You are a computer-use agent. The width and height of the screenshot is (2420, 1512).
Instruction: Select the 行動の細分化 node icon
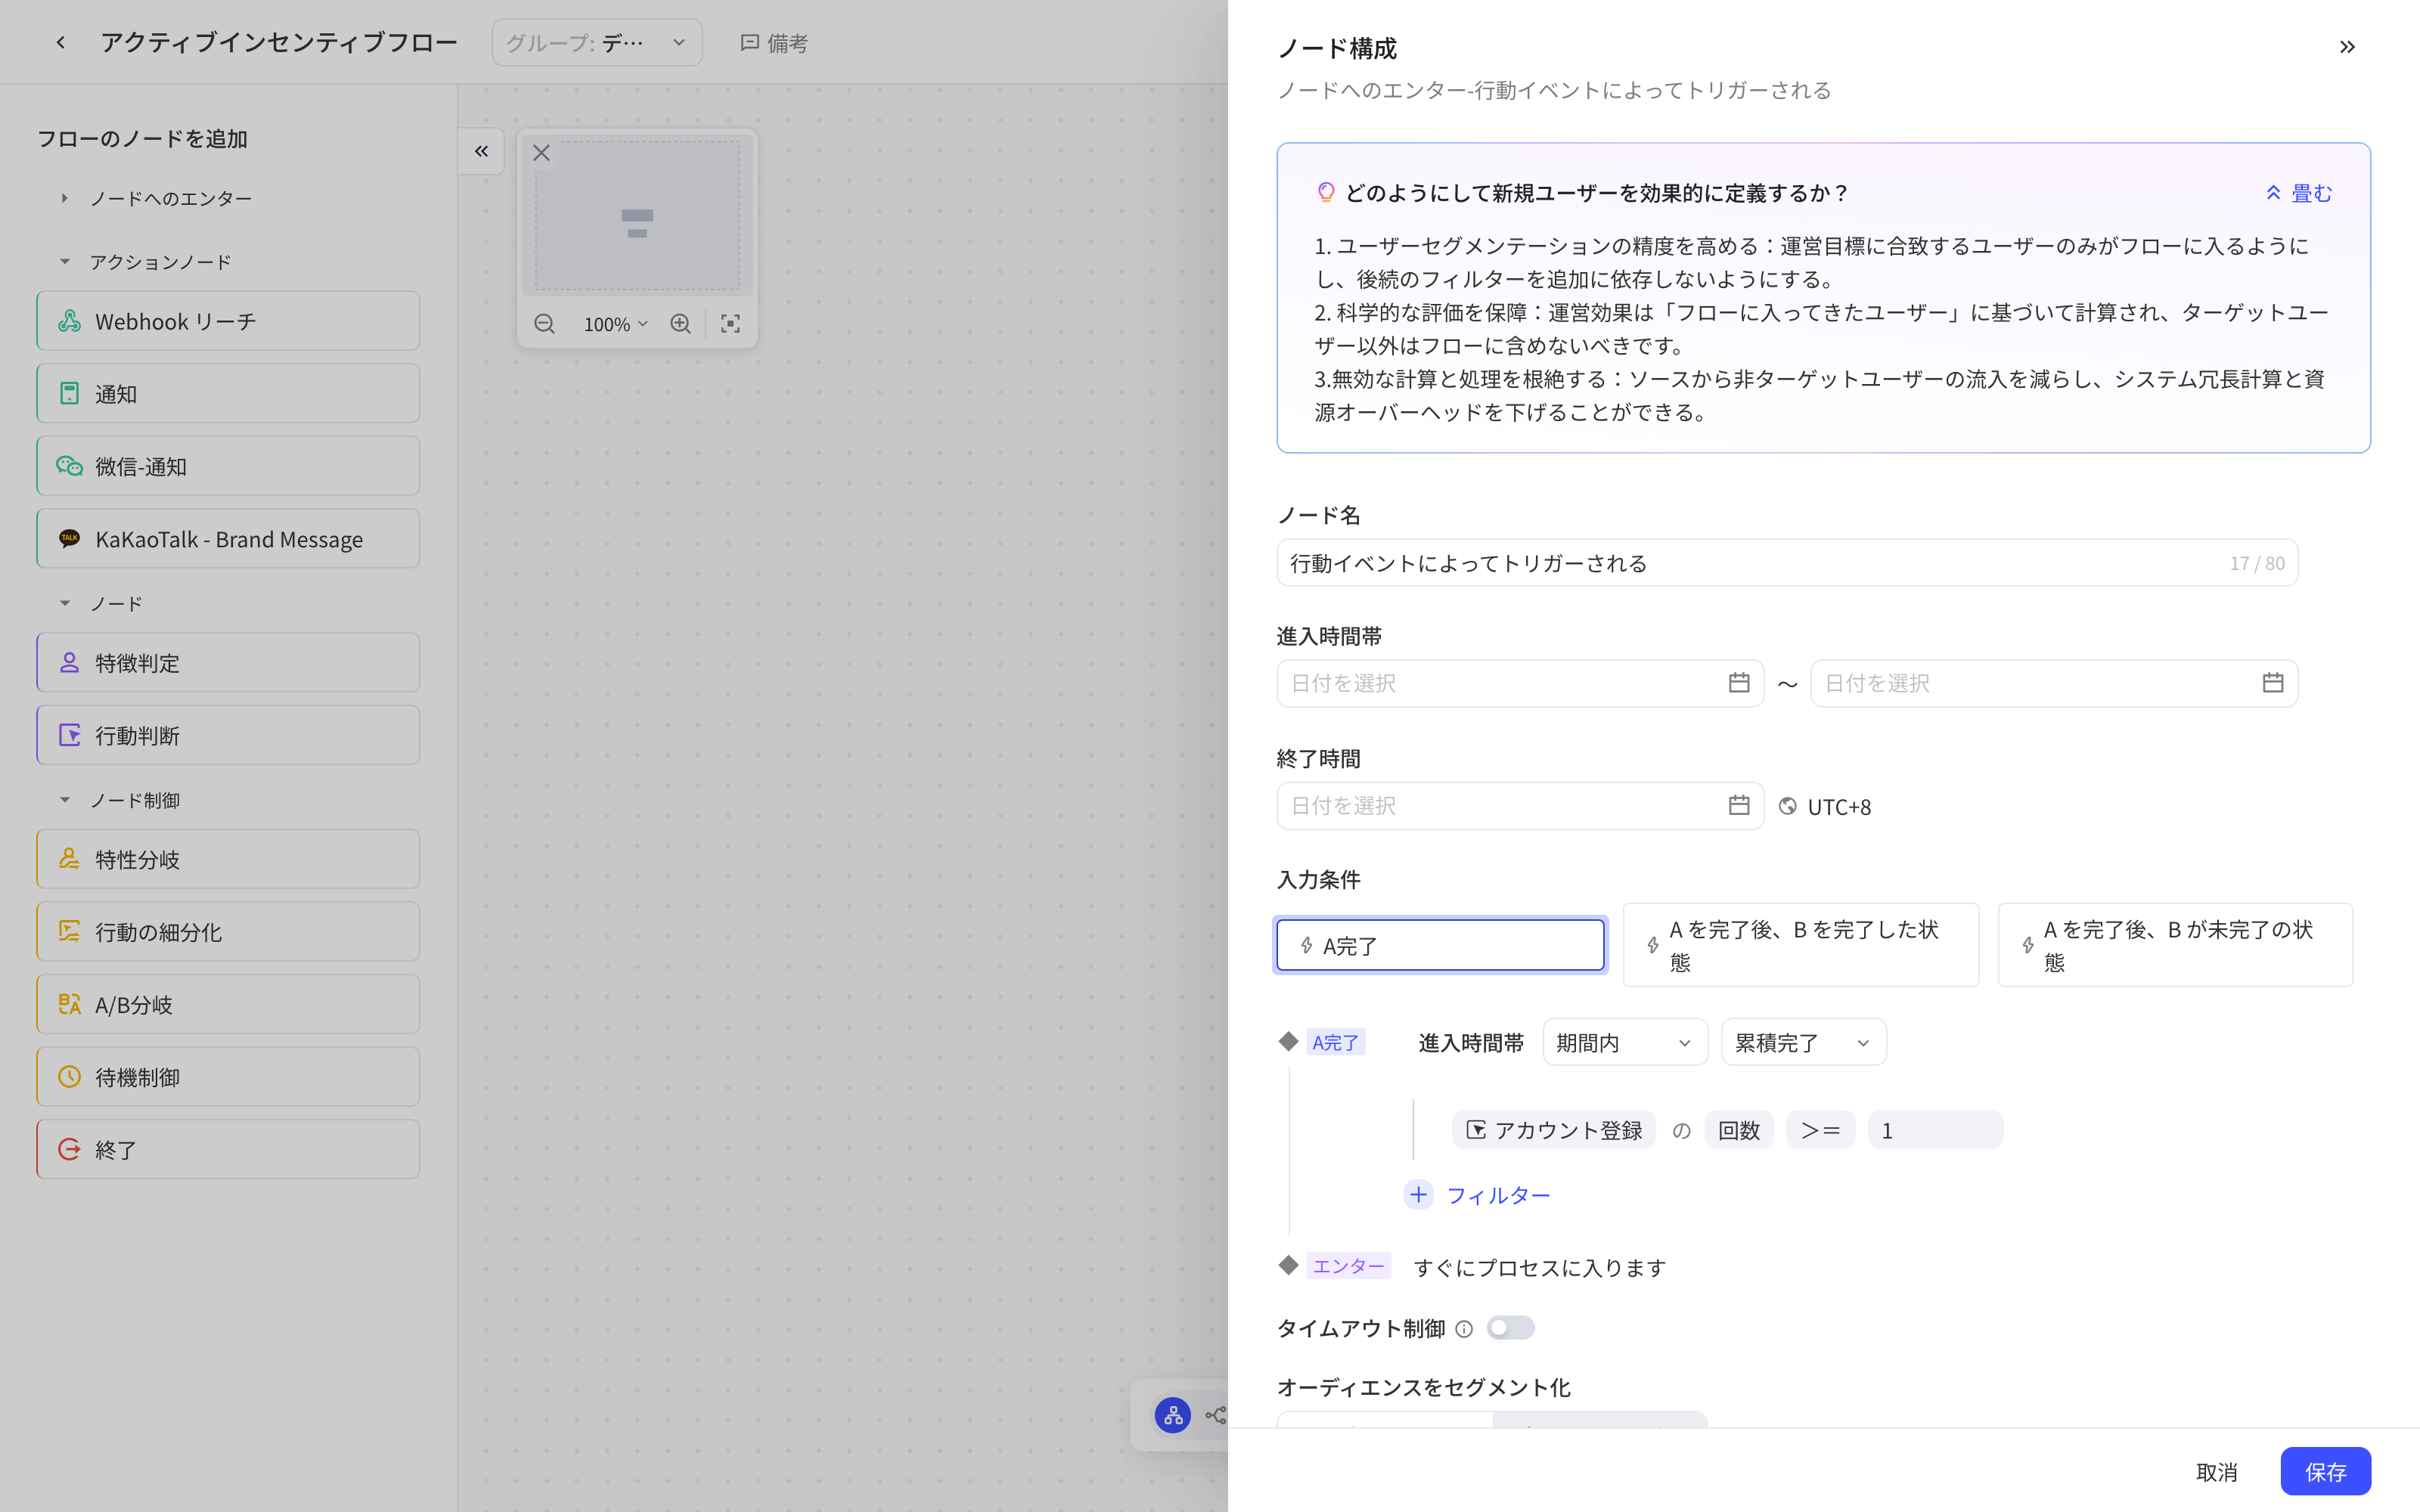(69, 932)
